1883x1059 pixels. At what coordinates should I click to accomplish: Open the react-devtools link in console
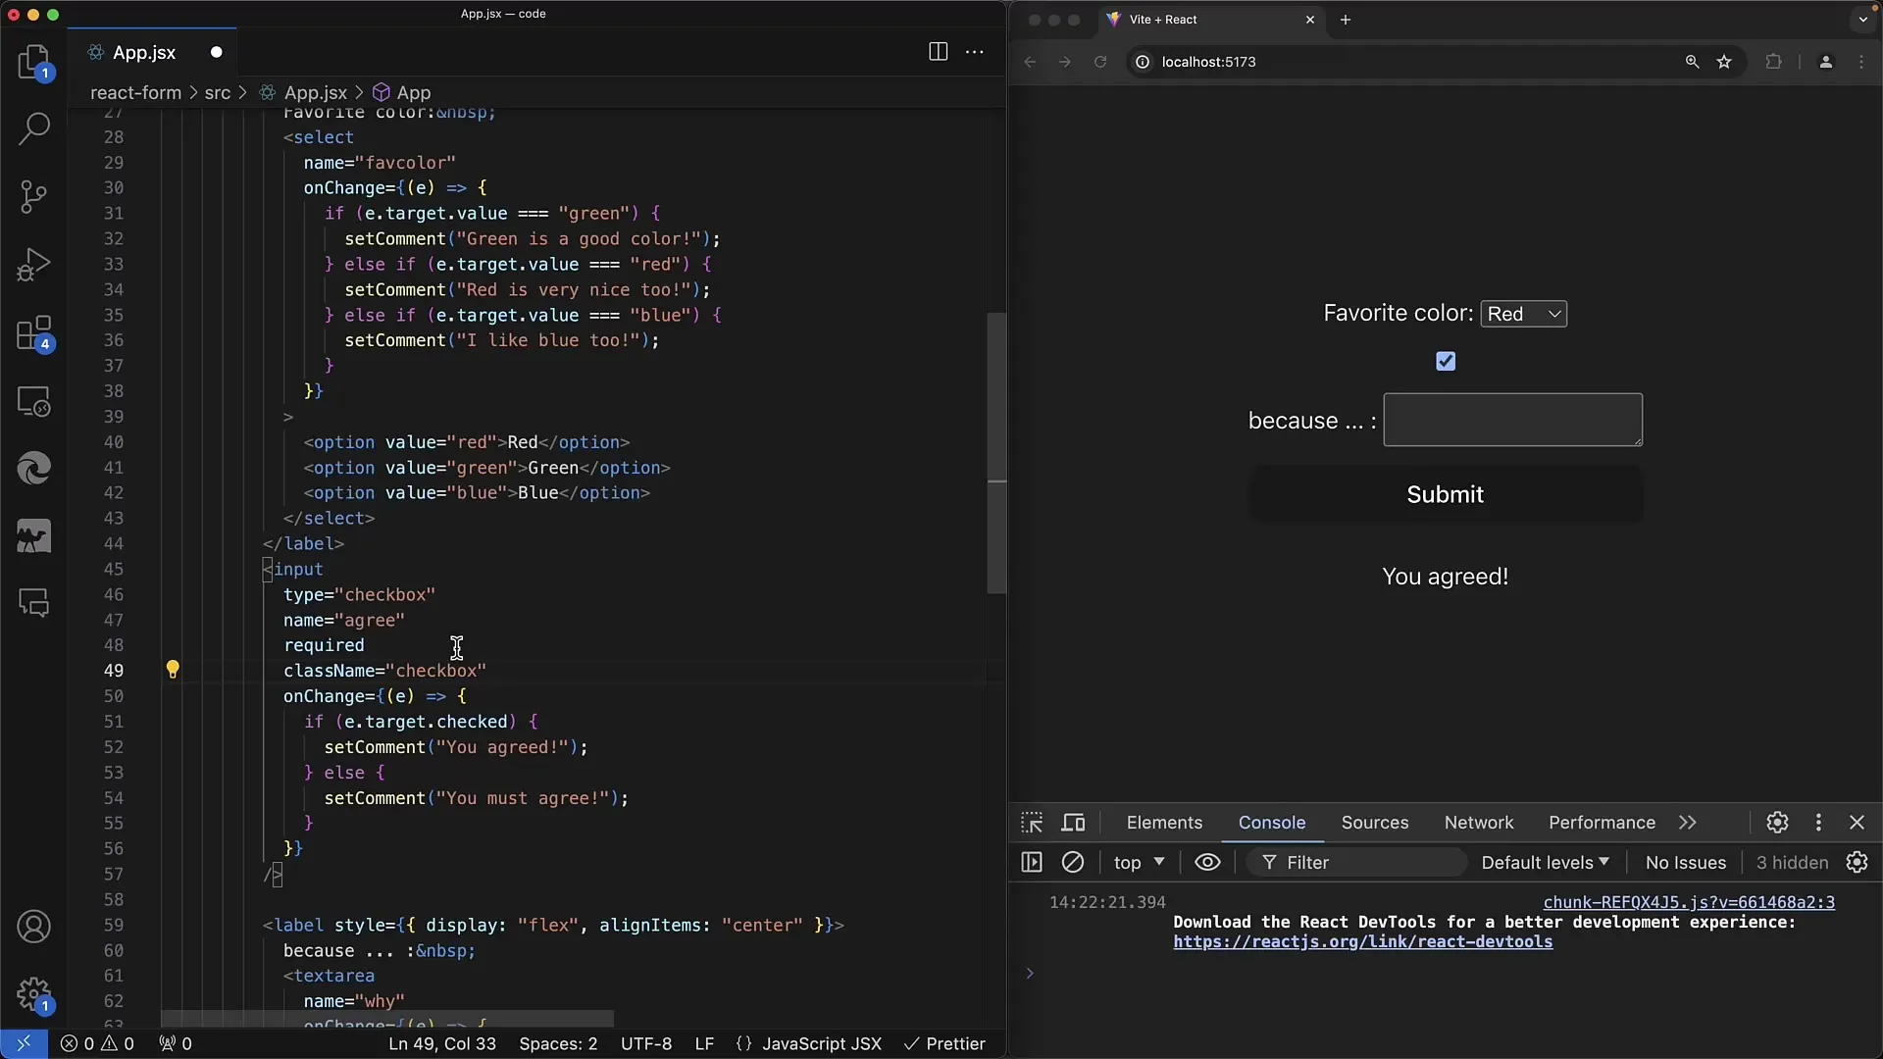1363,941
